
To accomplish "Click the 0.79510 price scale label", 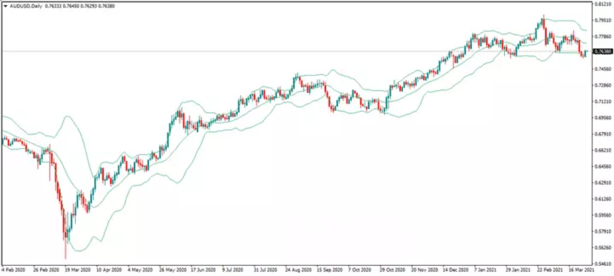I will point(603,20).
